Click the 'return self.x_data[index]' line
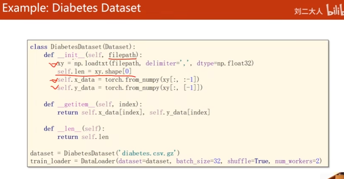This screenshot has width=344, height=179. point(134,112)
